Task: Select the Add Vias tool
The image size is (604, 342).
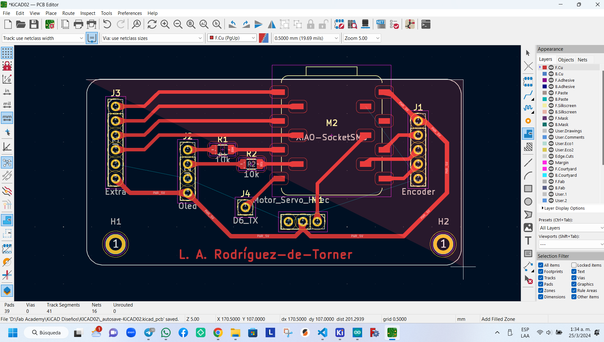Action: point(528,121)
